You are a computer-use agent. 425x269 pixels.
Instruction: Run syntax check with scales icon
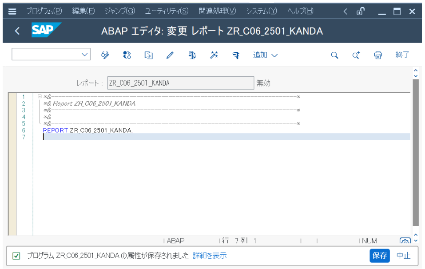192,55
